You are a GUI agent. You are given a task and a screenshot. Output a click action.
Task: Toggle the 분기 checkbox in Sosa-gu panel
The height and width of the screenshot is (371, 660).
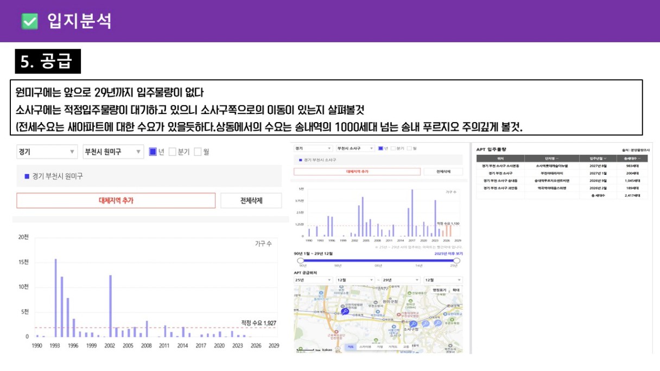(x=394, y=148)
